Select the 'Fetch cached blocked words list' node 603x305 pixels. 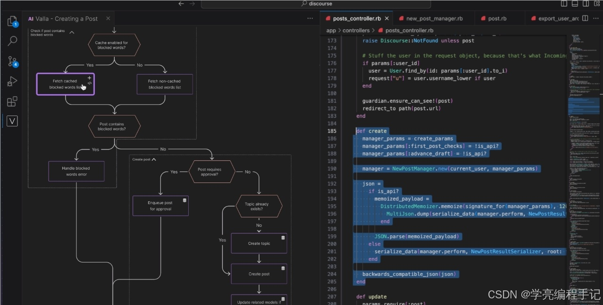click(x=65, y=84)
